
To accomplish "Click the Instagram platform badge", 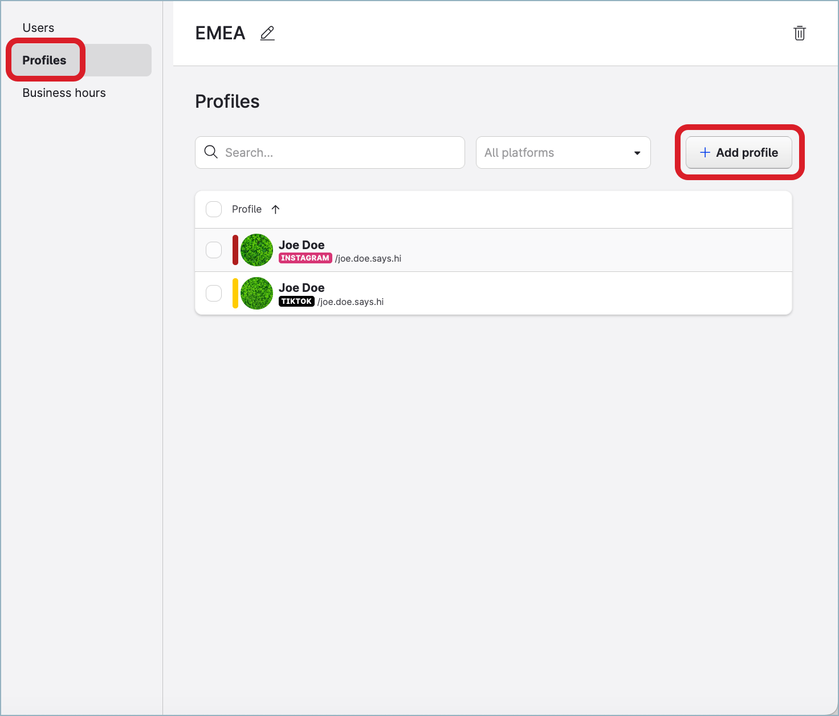I will click(x=306, y=258).
